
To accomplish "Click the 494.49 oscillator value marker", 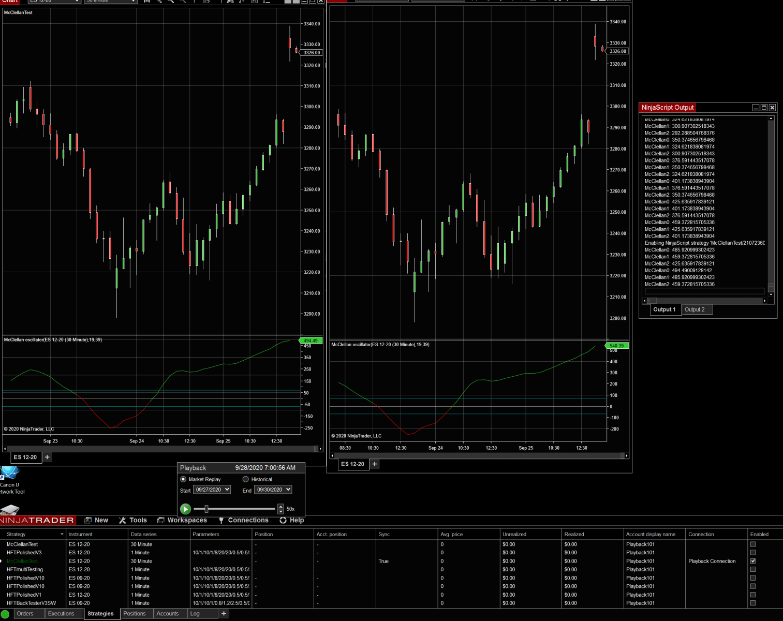I will point(311,341).
